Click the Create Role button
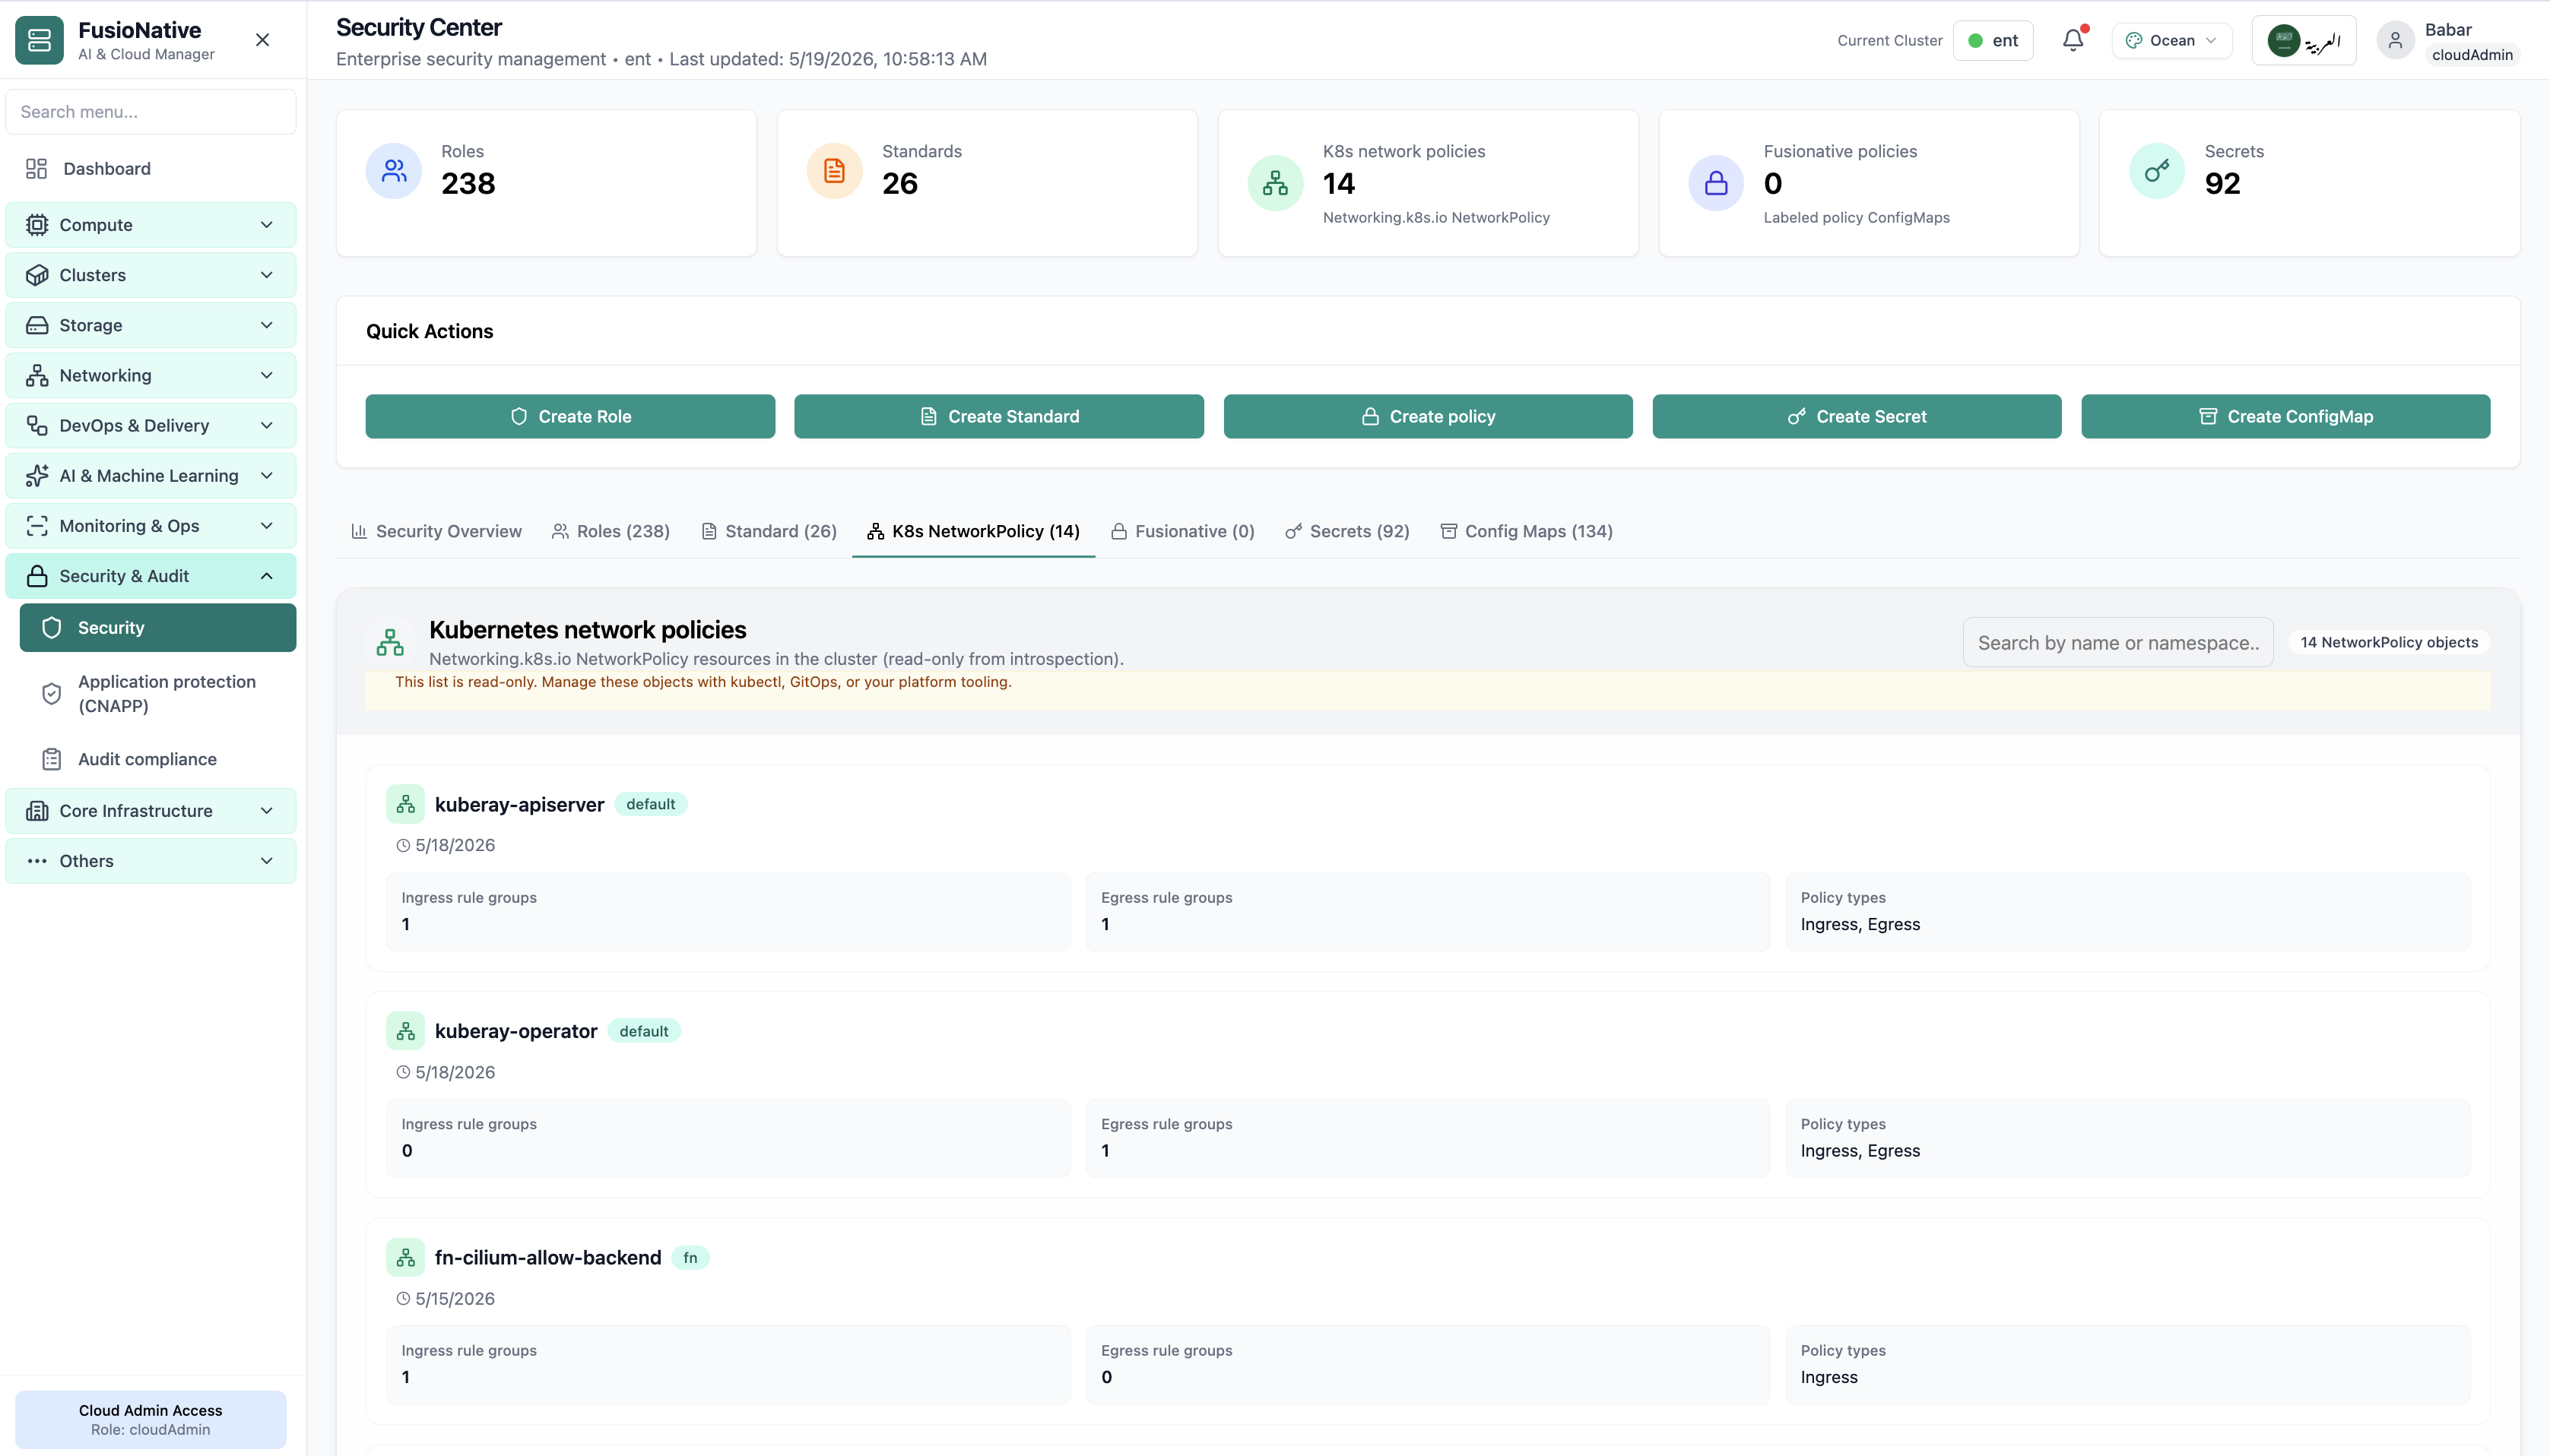The height and width of the screenshot is (1456, 2550). pos(570,416)
